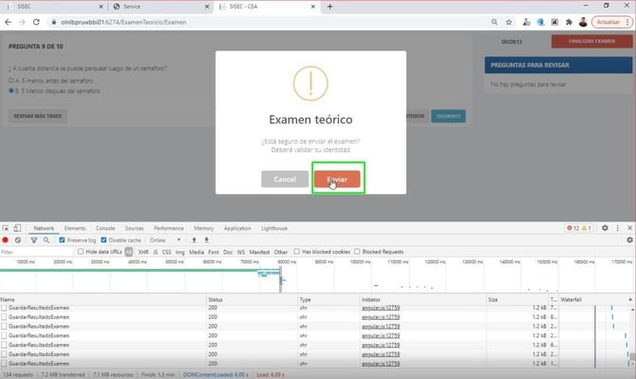The width and height of the screenshot is (636, 379).
Task: Close the Service tab
Action: tap(207, 7)
